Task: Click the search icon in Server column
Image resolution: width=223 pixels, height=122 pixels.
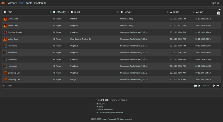Action: [168, 12]
